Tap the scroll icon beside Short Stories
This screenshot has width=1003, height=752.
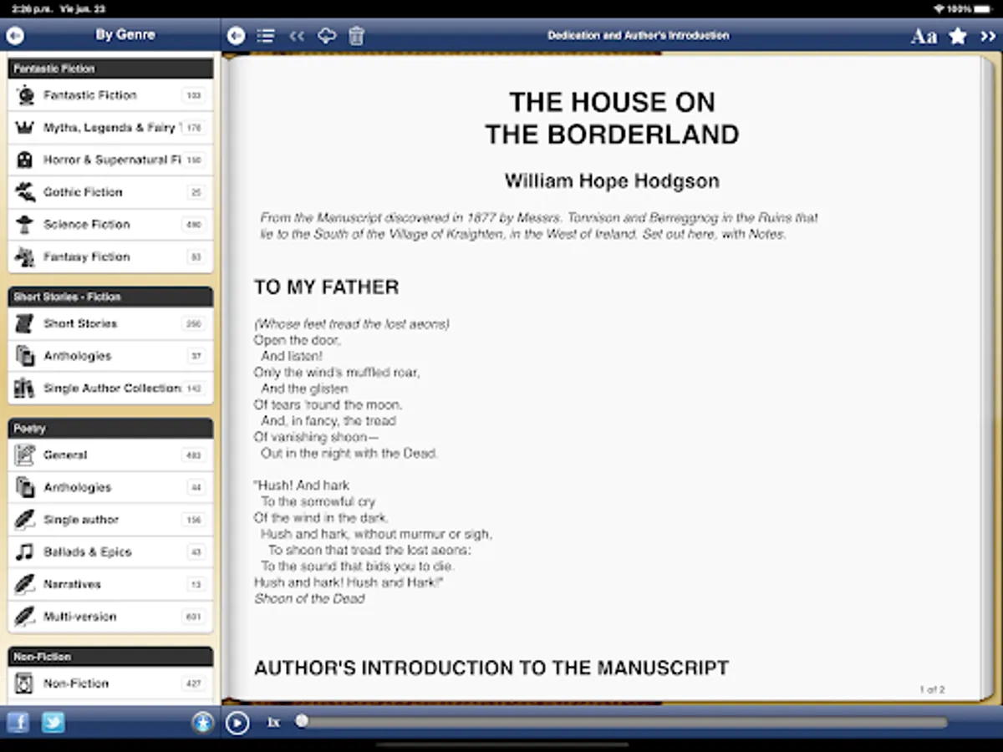25,323
